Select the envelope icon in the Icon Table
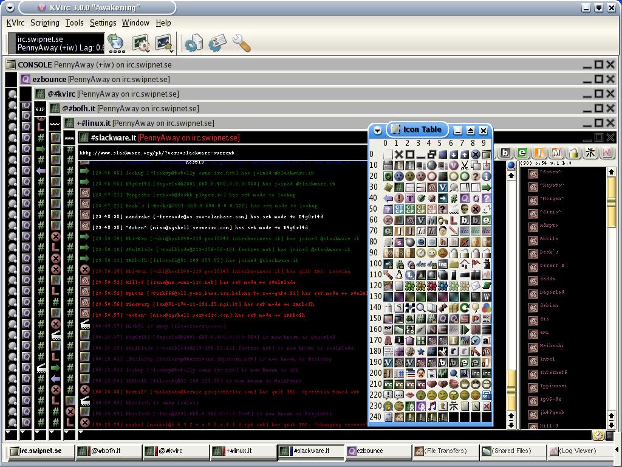 [x=476, y=286]
